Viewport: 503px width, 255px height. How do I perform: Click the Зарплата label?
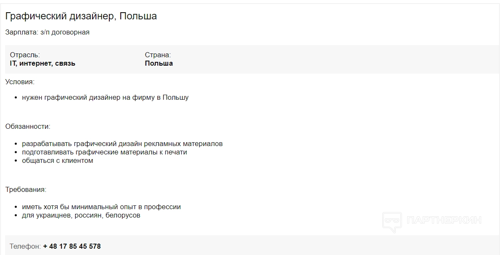[x=21, y=32]
